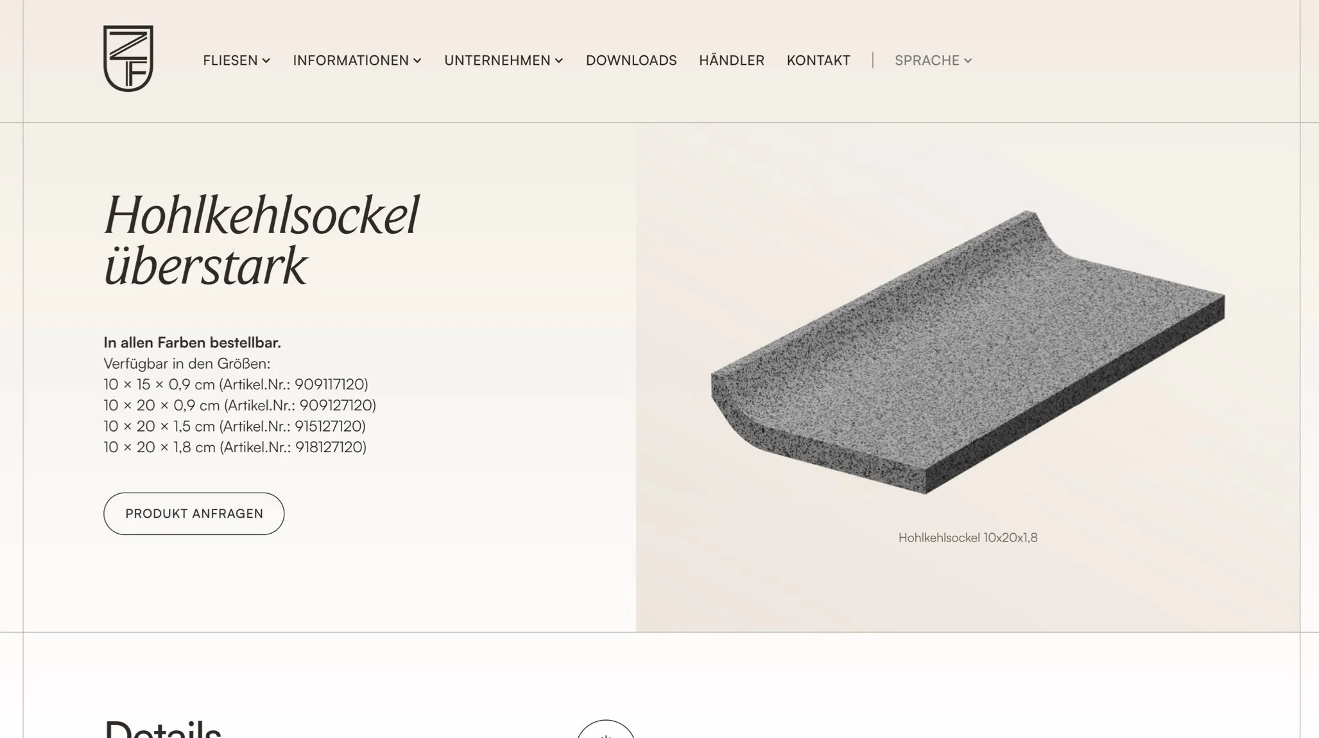Click the chevron next to FLIESEN

[266, 61]
